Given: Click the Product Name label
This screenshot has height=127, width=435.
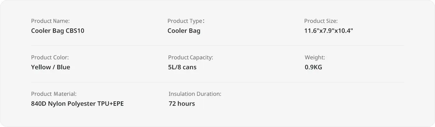Looking at the screenshot, I should 50,21.
